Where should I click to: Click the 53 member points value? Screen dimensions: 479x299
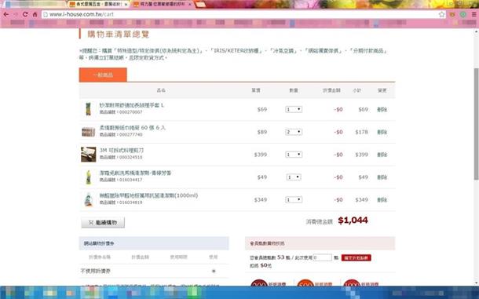[x=281, y=257]
